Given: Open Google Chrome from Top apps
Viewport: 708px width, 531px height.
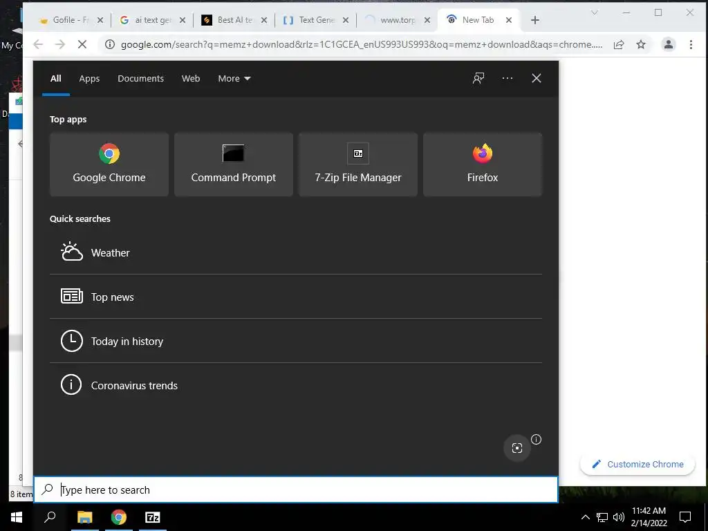Looking at the screenshot, I should pos(109,165).
